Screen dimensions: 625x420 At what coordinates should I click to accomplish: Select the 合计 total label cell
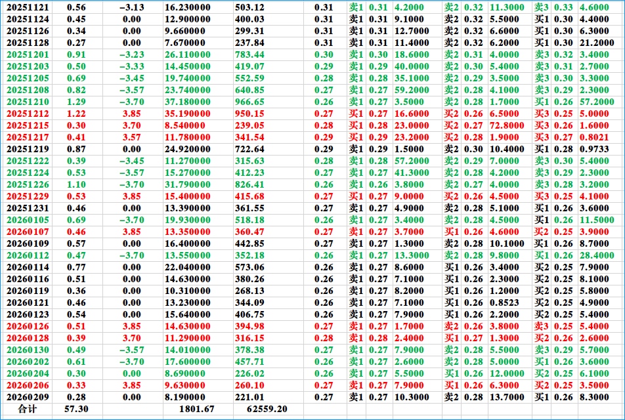click(27, 409)
